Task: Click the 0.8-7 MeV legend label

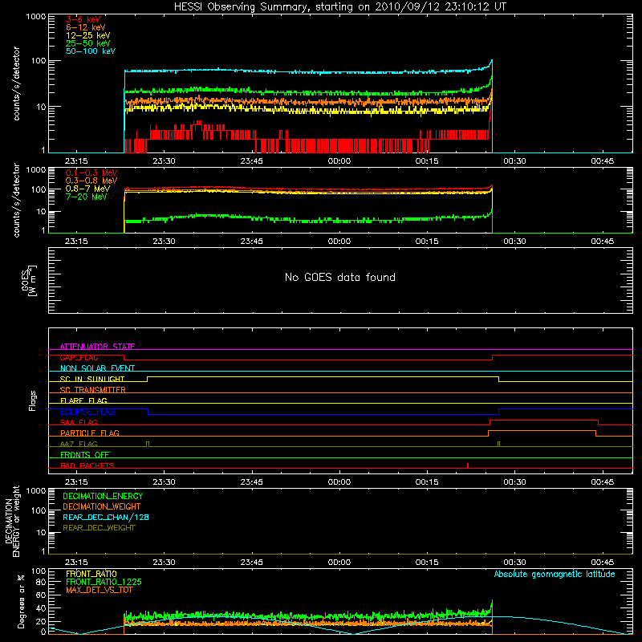Action: coord(87,189)
